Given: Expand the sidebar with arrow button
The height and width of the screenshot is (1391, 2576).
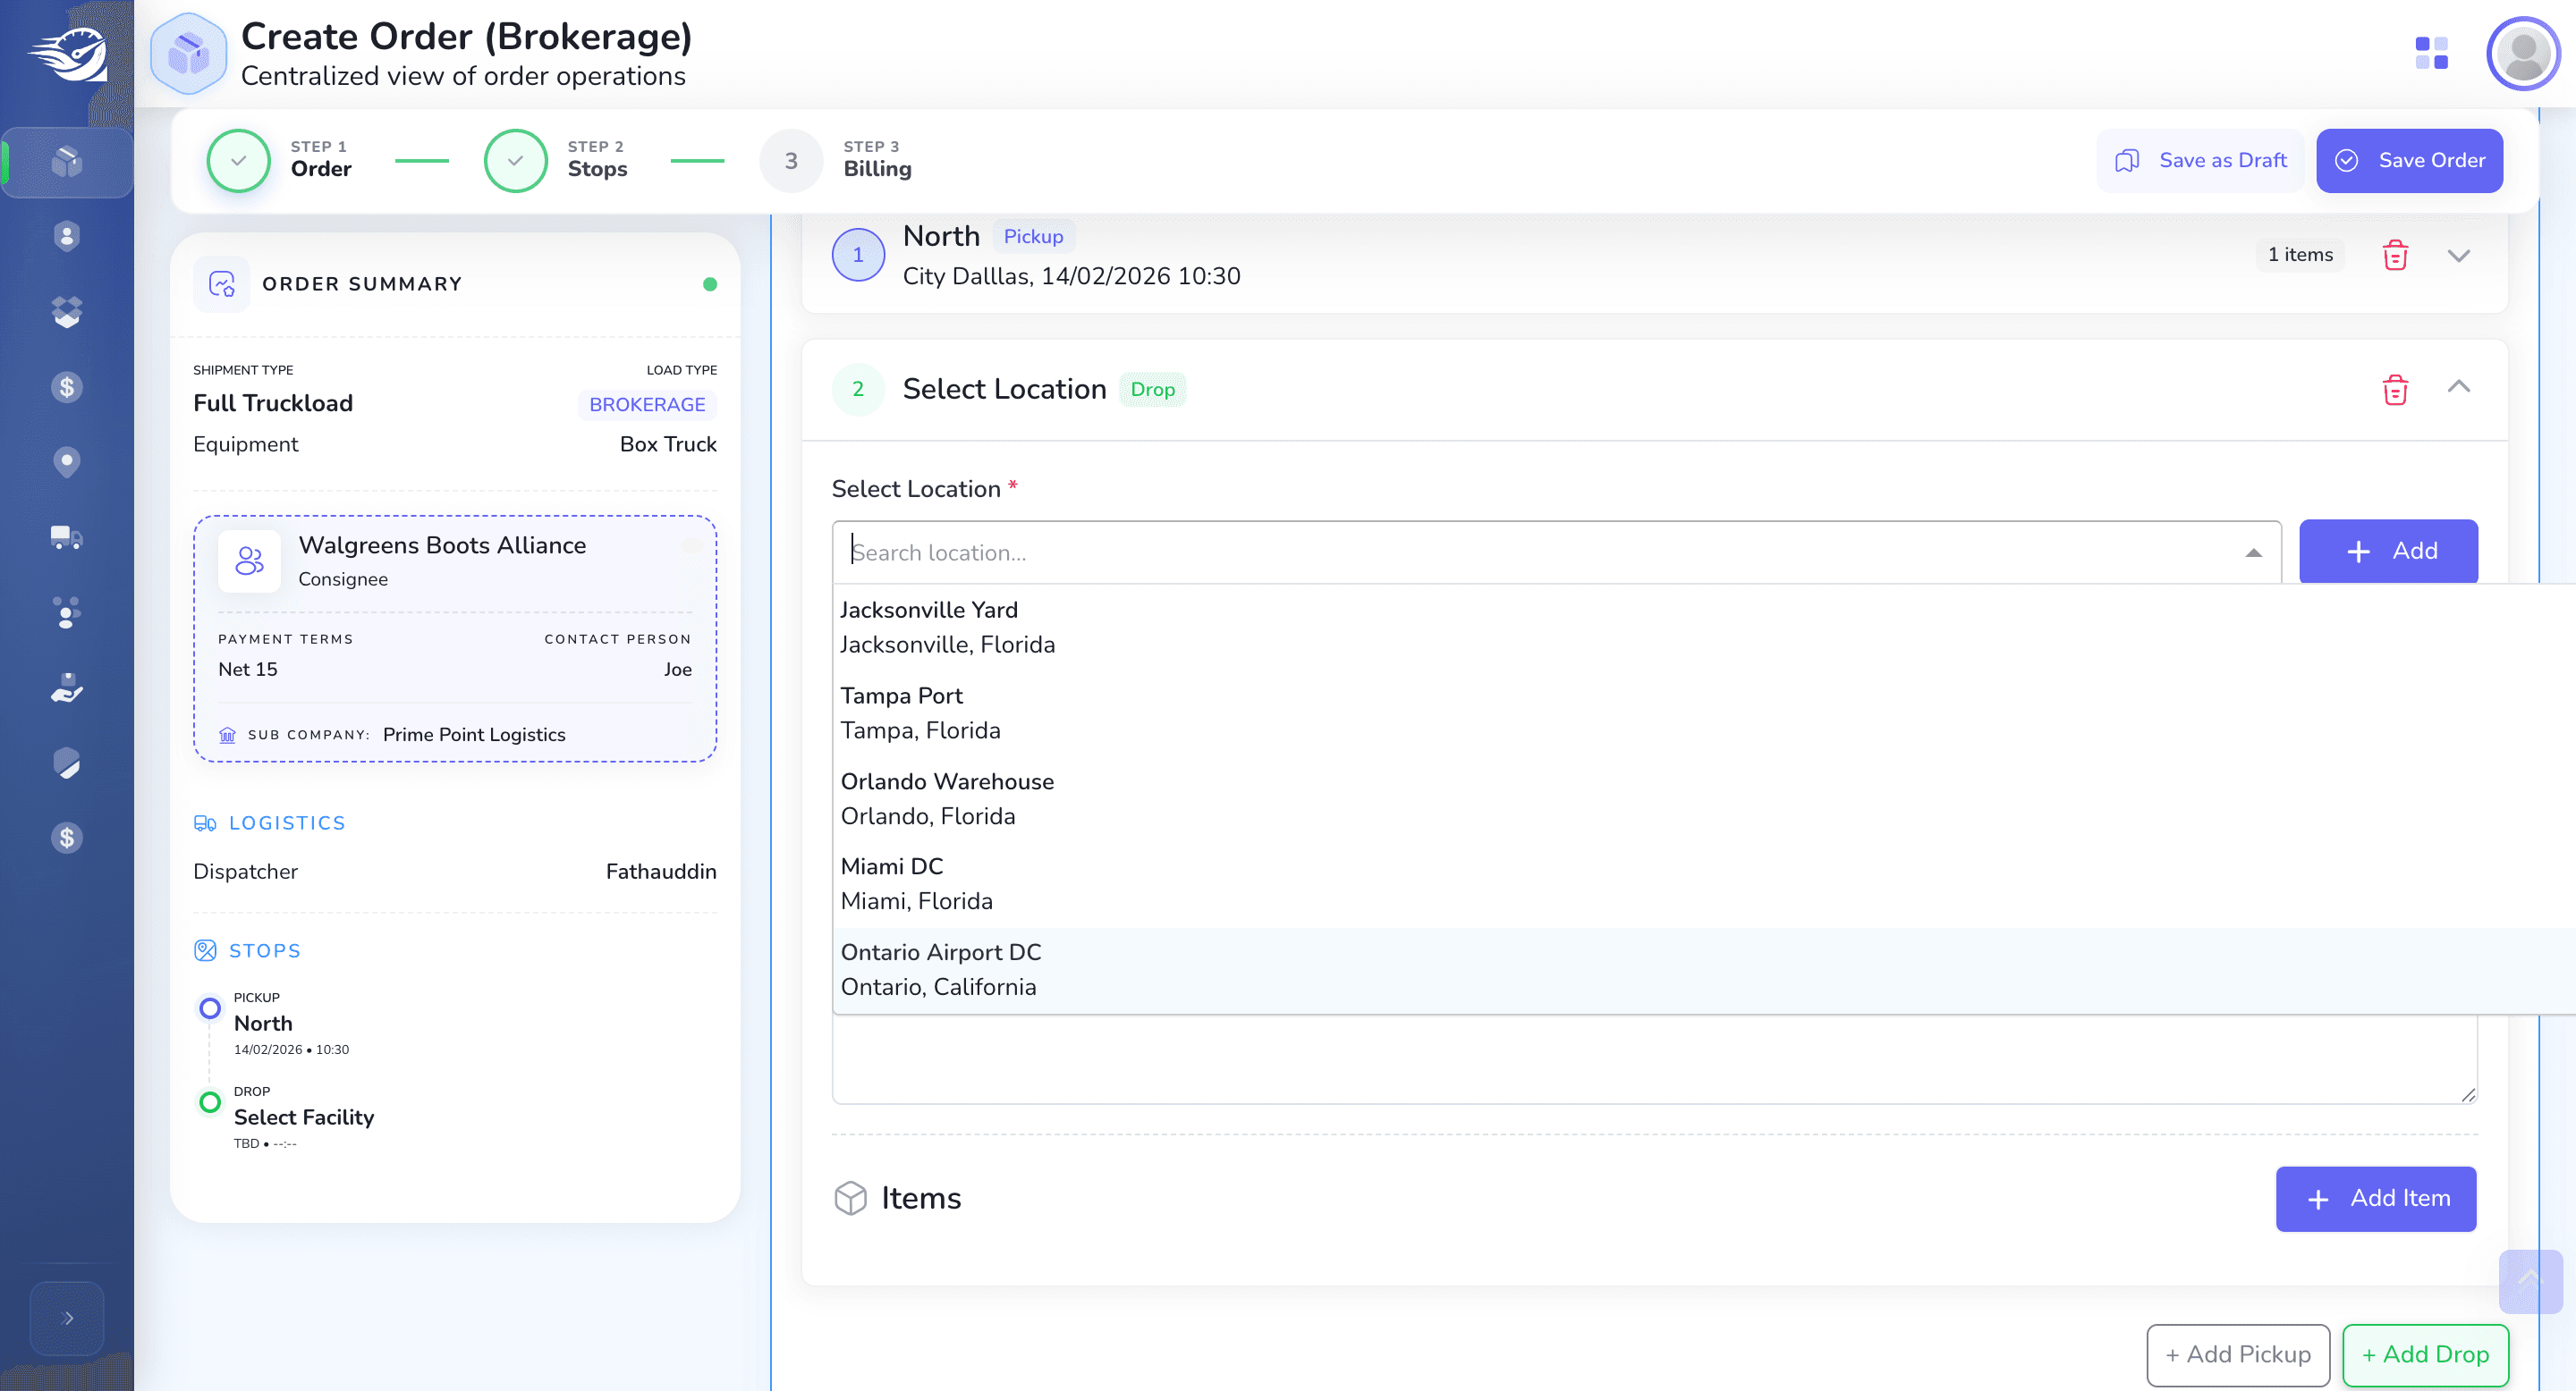Looking at the screenshot, I should click(67, 1318).
